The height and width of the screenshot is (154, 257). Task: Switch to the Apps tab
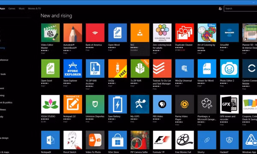(2, 9)
